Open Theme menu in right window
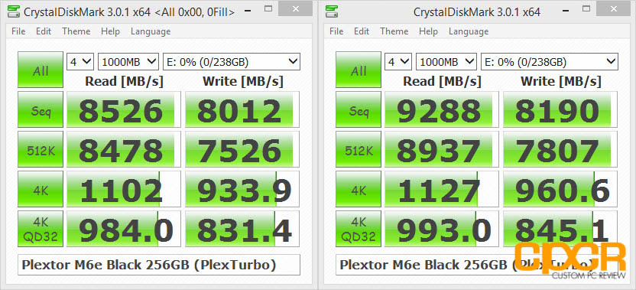The image size is (636, 290). click(x=394, y=31)
